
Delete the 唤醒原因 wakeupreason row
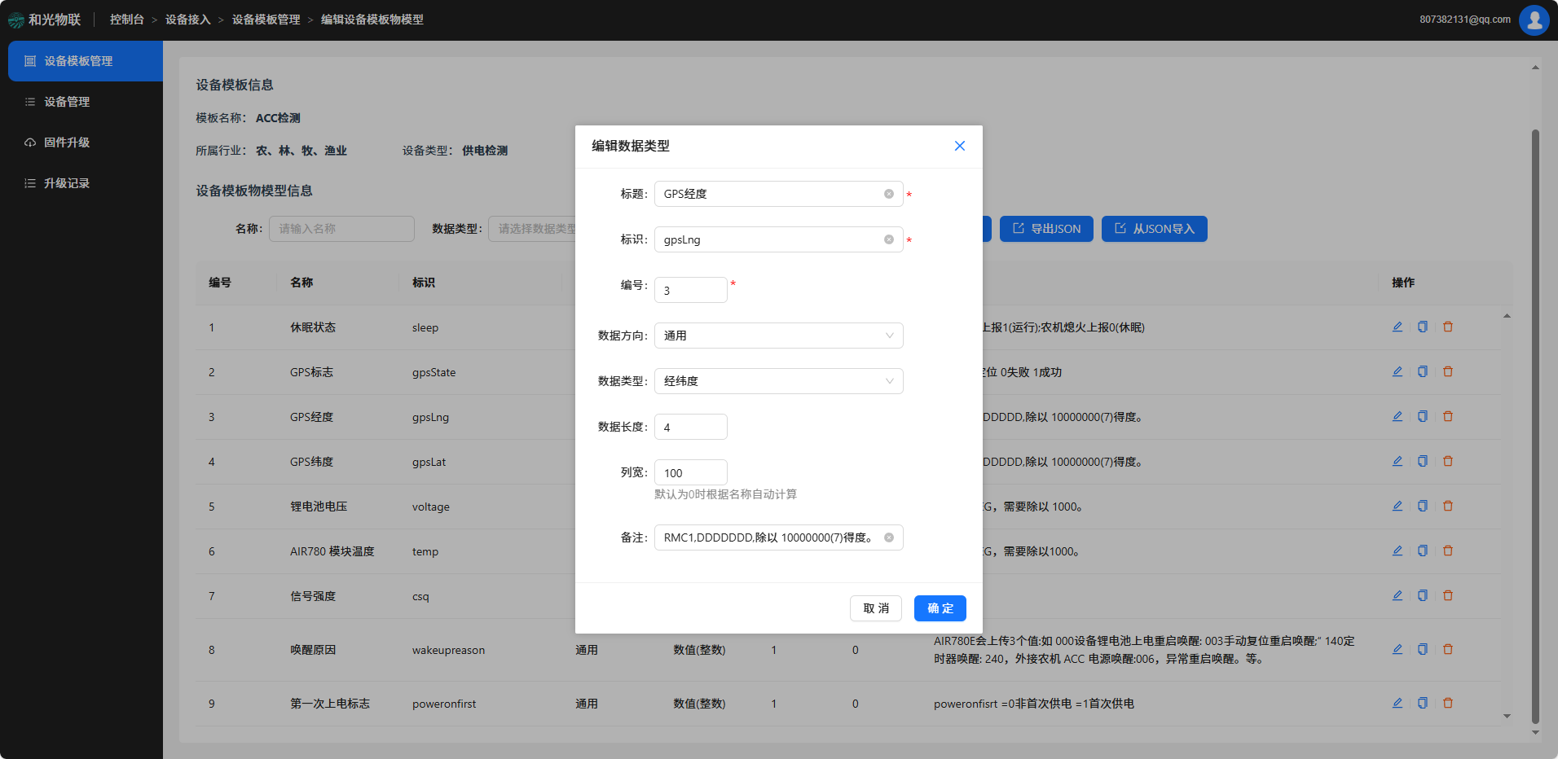(x=1448, y=649)
